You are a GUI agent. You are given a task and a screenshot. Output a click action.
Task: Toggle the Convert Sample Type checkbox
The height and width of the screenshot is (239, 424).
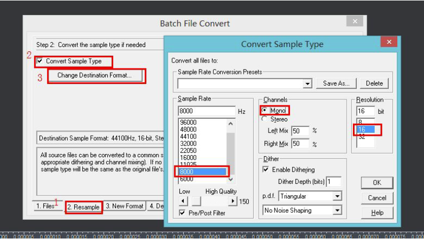tap(40, 61)
